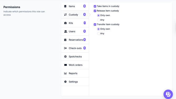Click the Reservations count badge
The image size is (176, 99).
85,39
